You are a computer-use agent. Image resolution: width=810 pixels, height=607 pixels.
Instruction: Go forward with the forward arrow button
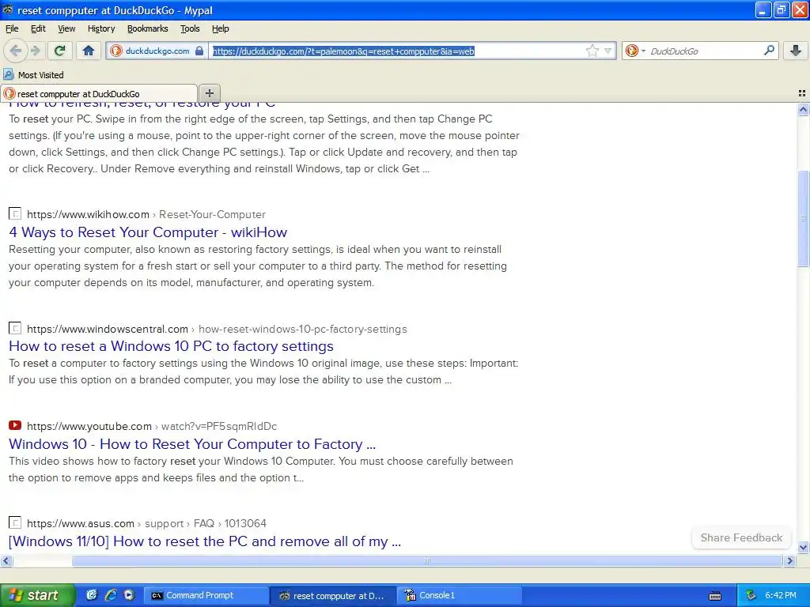pos(35,51)
